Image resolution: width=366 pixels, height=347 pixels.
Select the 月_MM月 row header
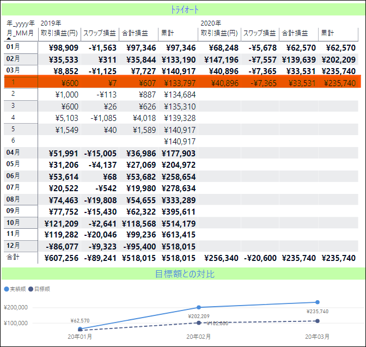[20, 33]
